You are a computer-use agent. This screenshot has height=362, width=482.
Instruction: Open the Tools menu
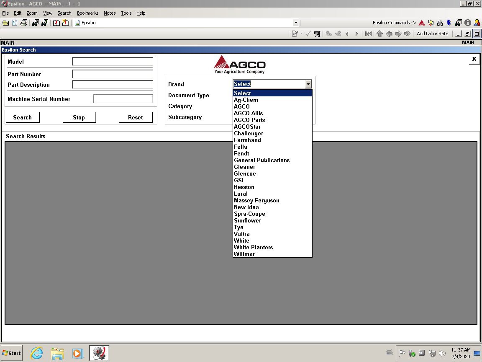(126, 13)
